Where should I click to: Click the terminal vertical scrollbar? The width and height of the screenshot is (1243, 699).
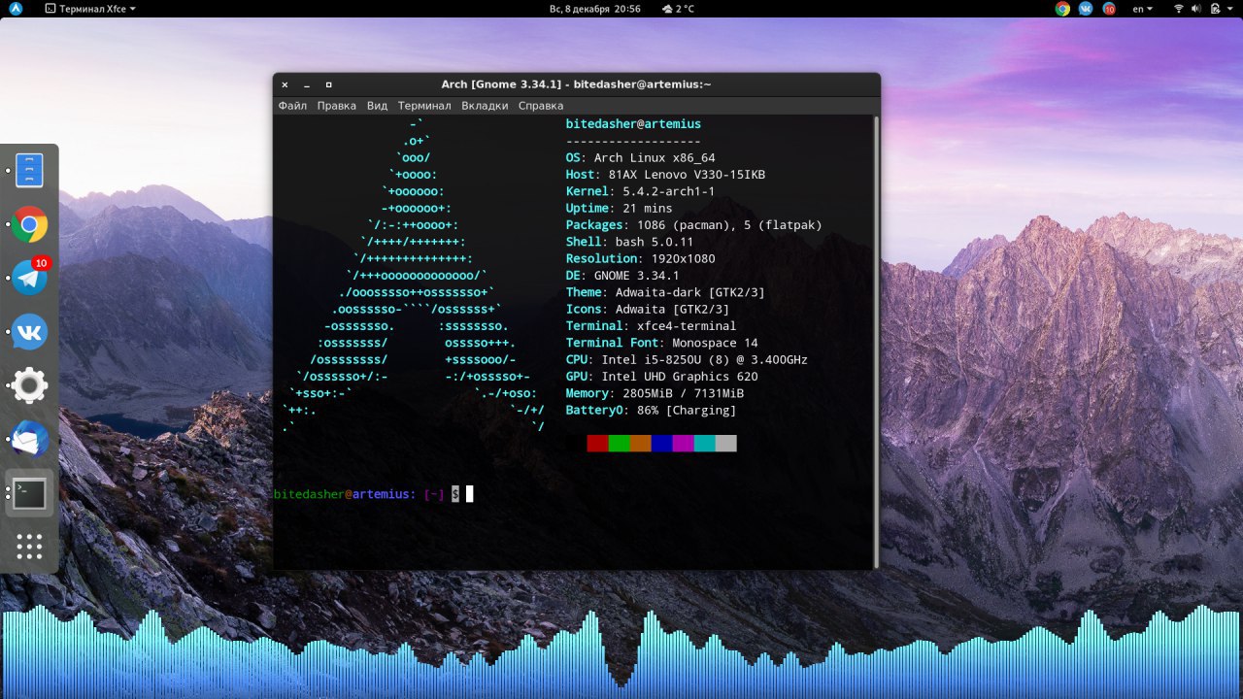(x=877, y=342)
